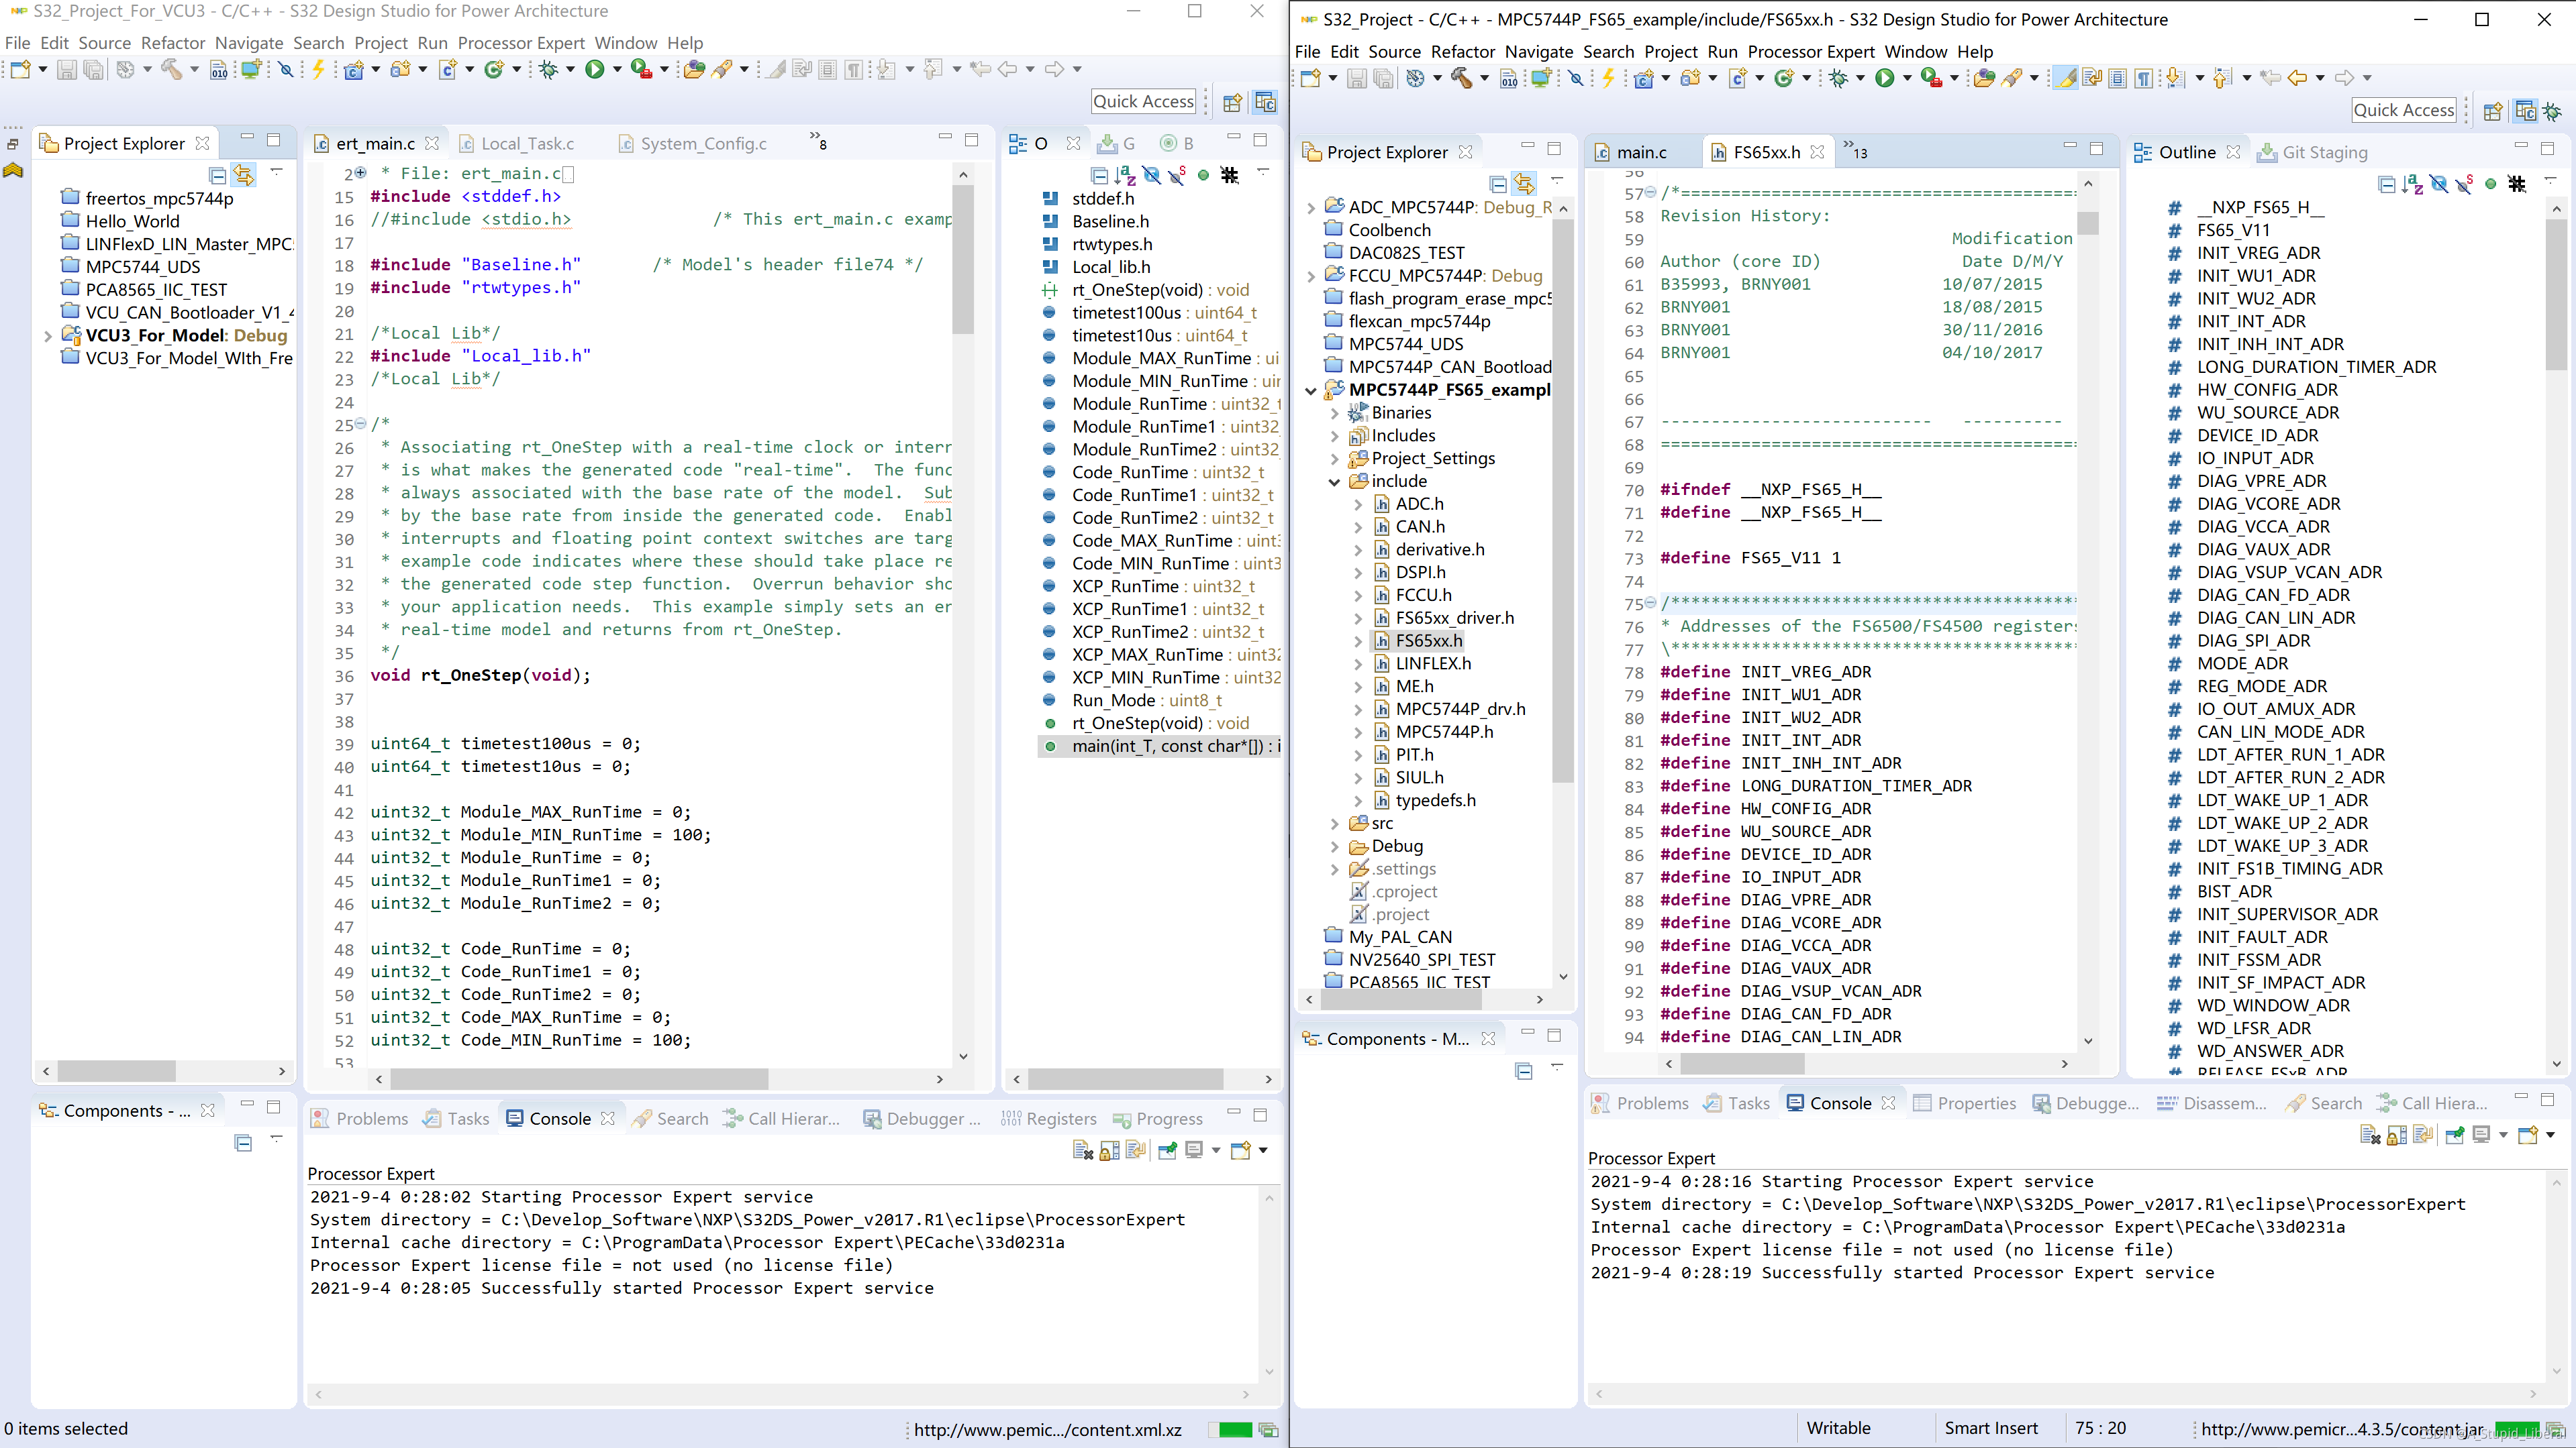
Task: Open the Debug perspective bug icon beside Quick Access
Action: tap(2552, 111)
